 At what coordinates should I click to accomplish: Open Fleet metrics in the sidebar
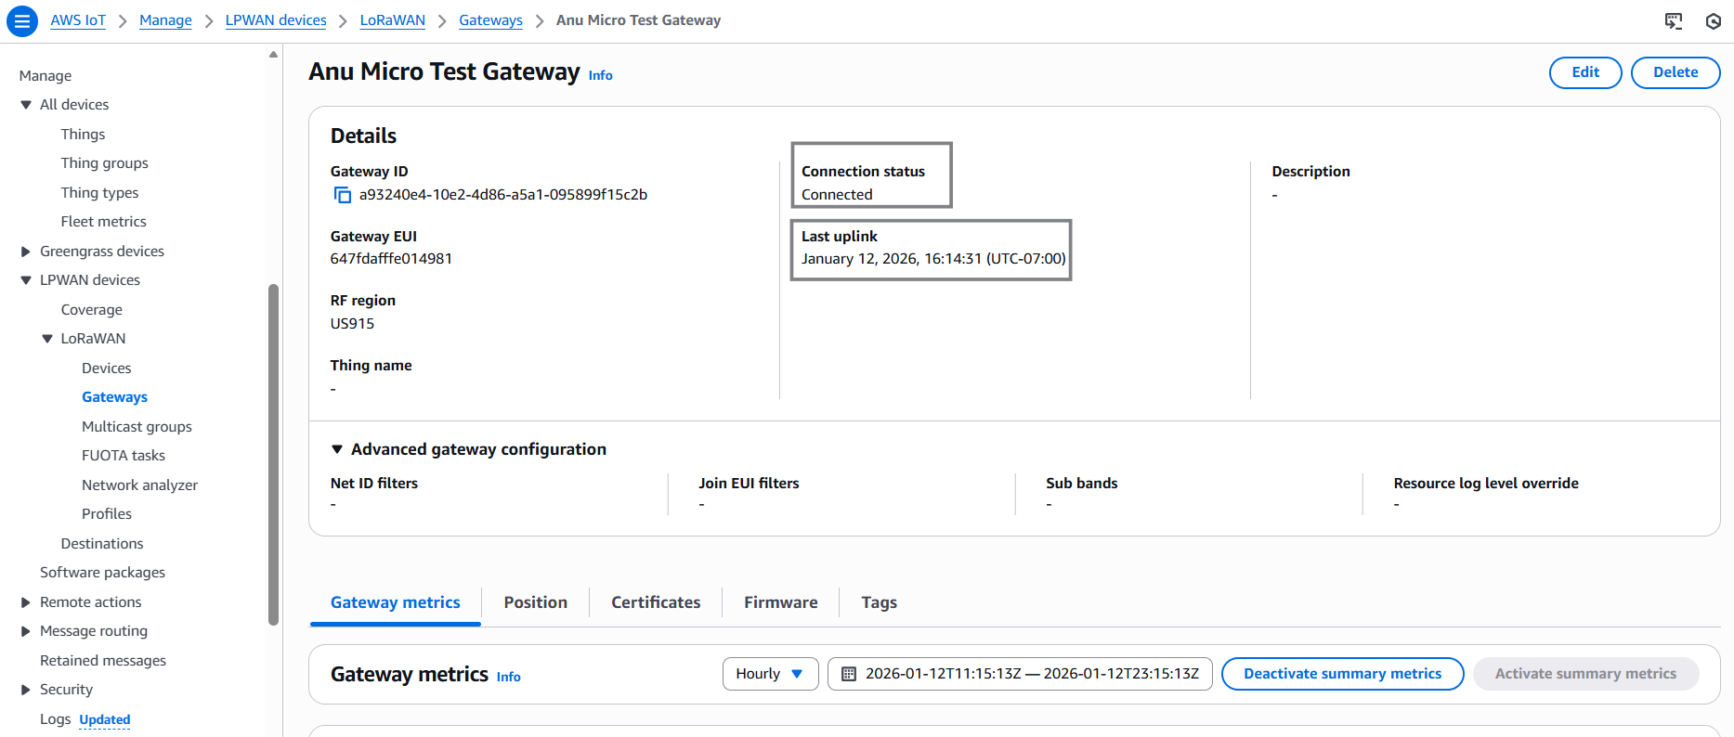point(103,222)
